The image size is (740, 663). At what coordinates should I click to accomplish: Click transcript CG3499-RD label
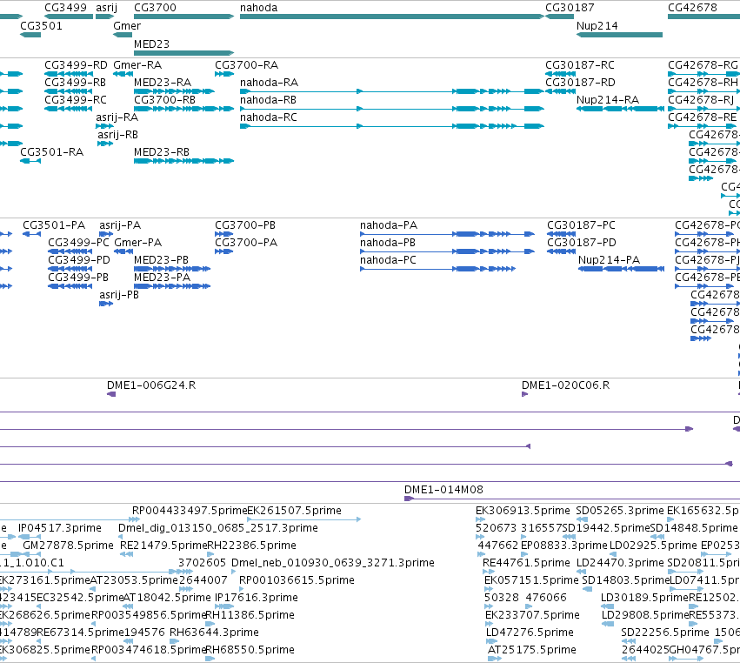click(76, 64)
